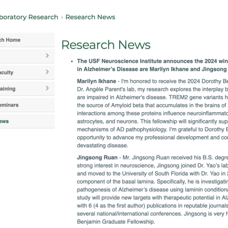Open the Research News breadcrumb link

tap(90, 17)
